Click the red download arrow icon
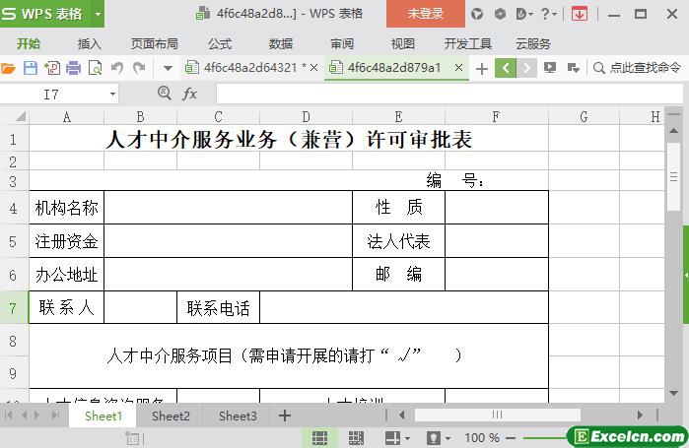Viewport: 689px width, 448px height. (x=580, y=14)
